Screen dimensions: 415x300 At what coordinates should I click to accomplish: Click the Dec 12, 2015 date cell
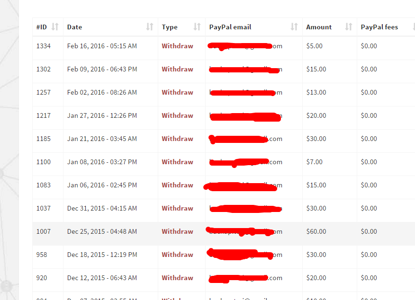[102, 278]
